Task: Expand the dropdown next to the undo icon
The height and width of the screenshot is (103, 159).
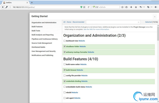Action: pyautogui.click(x=144, y=7)
